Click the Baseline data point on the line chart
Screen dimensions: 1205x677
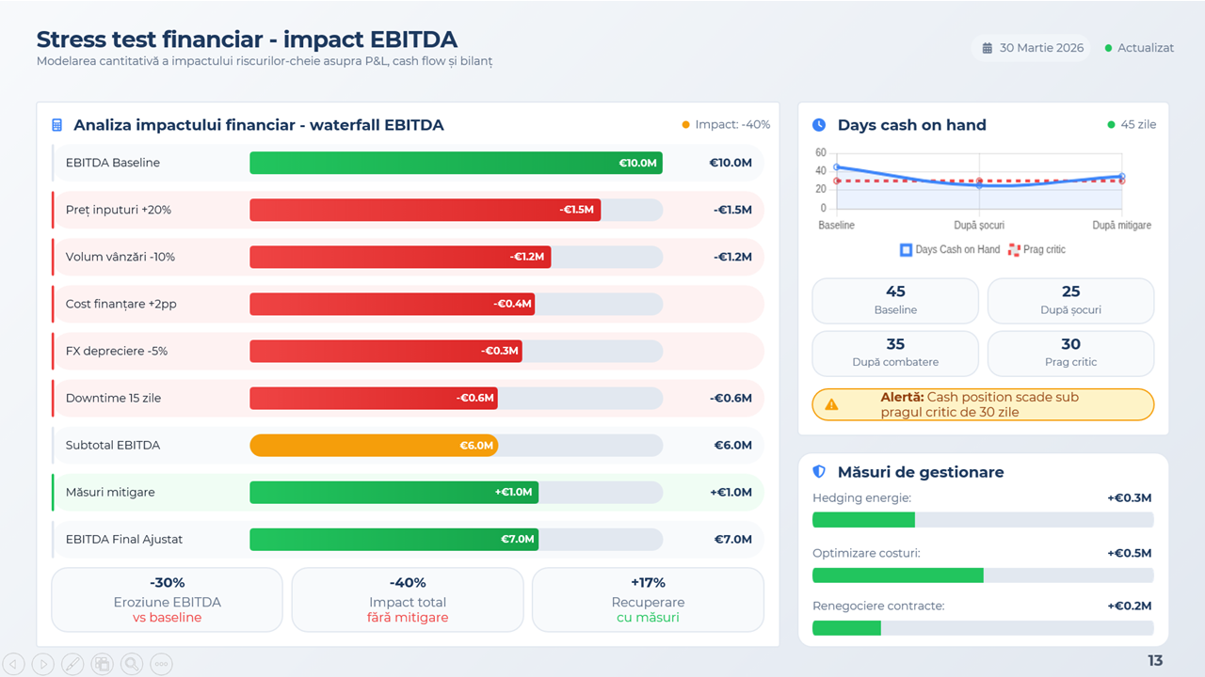click(x=836, y=167)
